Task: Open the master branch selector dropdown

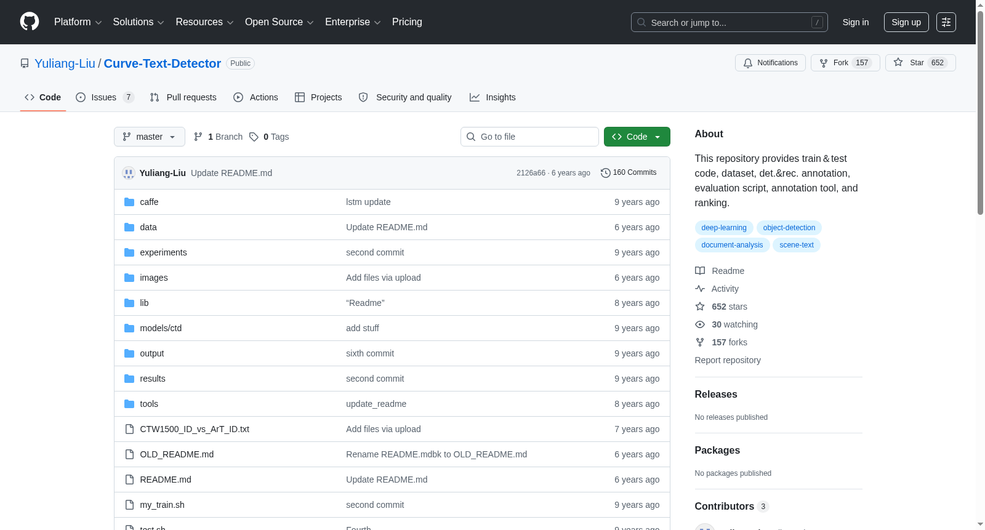Action: pos(150,137)
